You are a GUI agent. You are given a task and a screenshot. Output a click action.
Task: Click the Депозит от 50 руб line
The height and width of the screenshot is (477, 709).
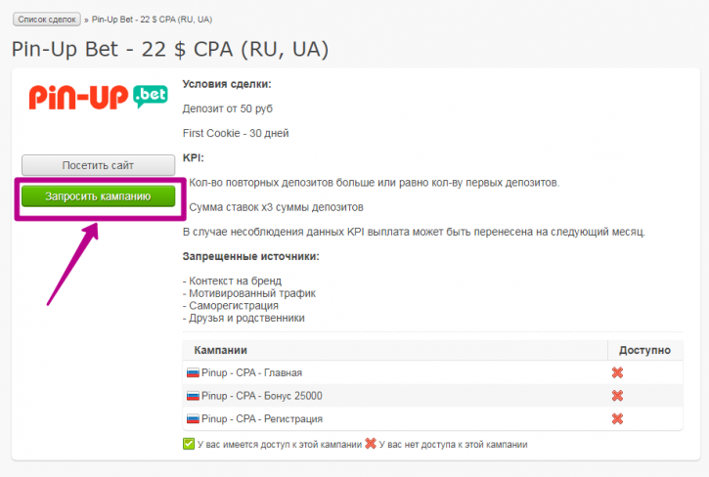(228, 108)
